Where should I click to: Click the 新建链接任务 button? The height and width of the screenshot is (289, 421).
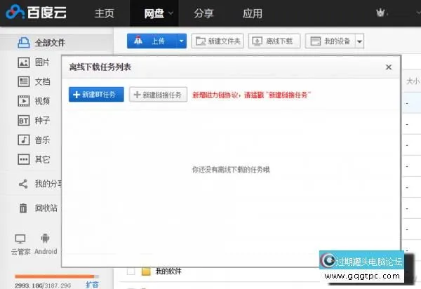pyautogui.click(x=158, y=95)
